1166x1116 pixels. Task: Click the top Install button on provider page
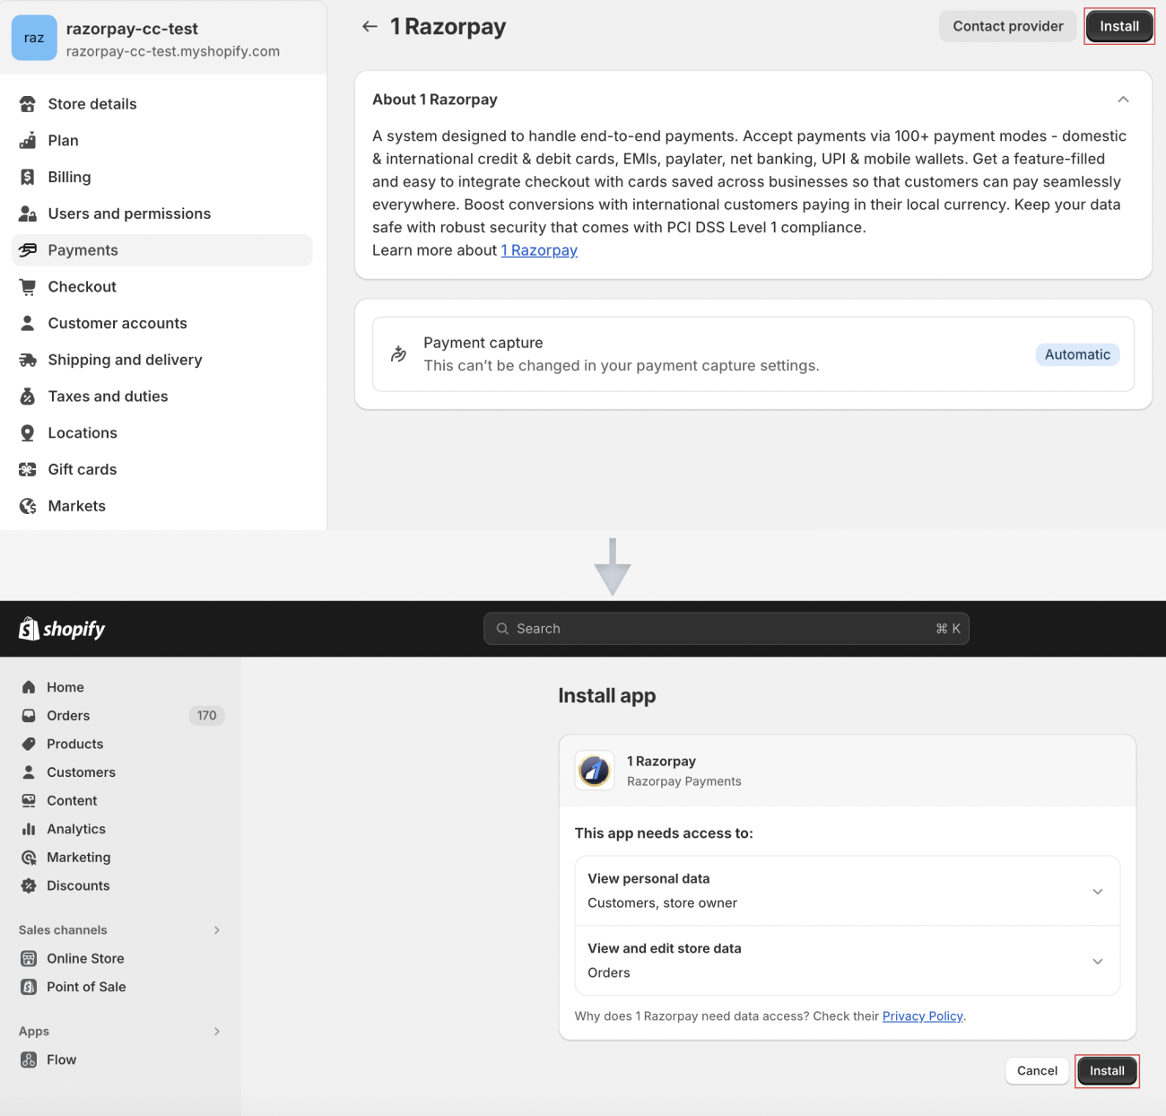[x=1119, y=26]
